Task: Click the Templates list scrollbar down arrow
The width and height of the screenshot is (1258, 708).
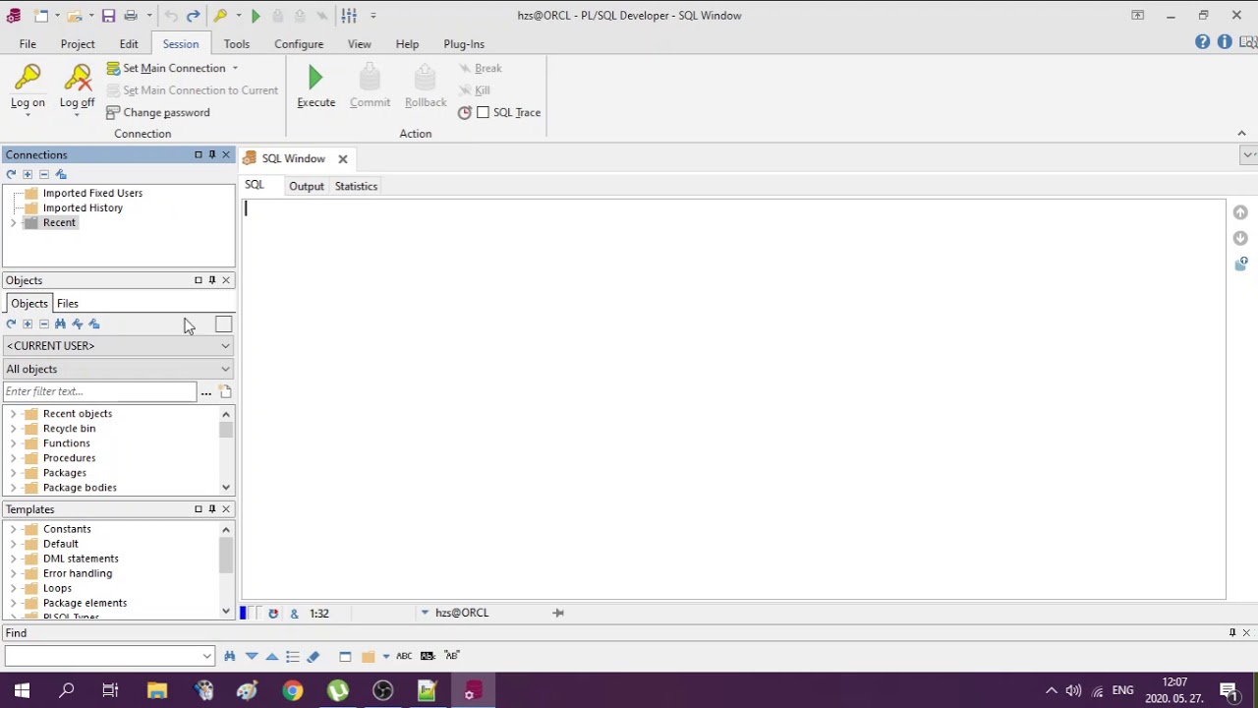Action: (x=226, y=612)
